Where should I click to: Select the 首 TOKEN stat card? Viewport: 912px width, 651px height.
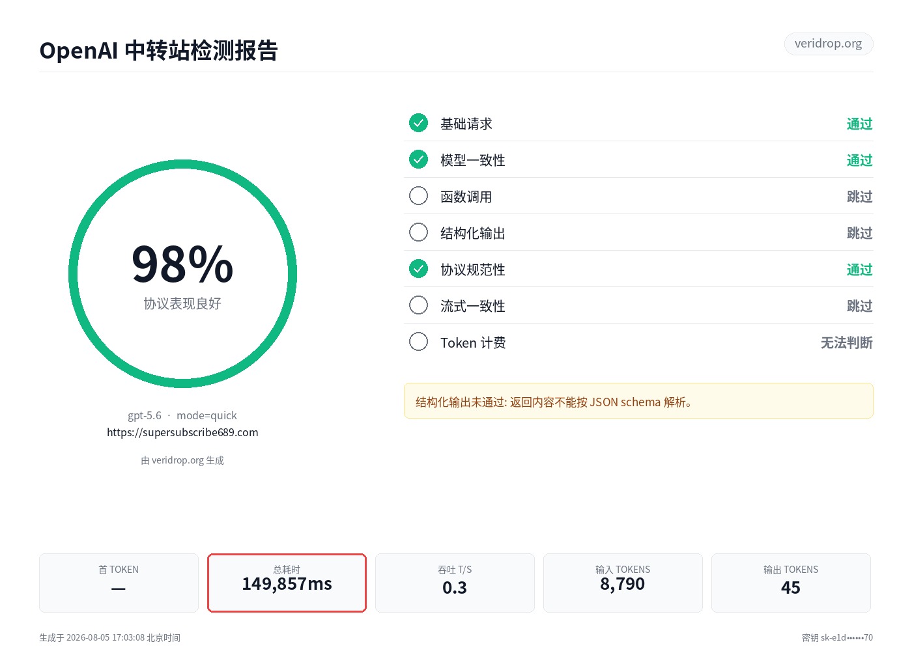[x=119, y=583]
